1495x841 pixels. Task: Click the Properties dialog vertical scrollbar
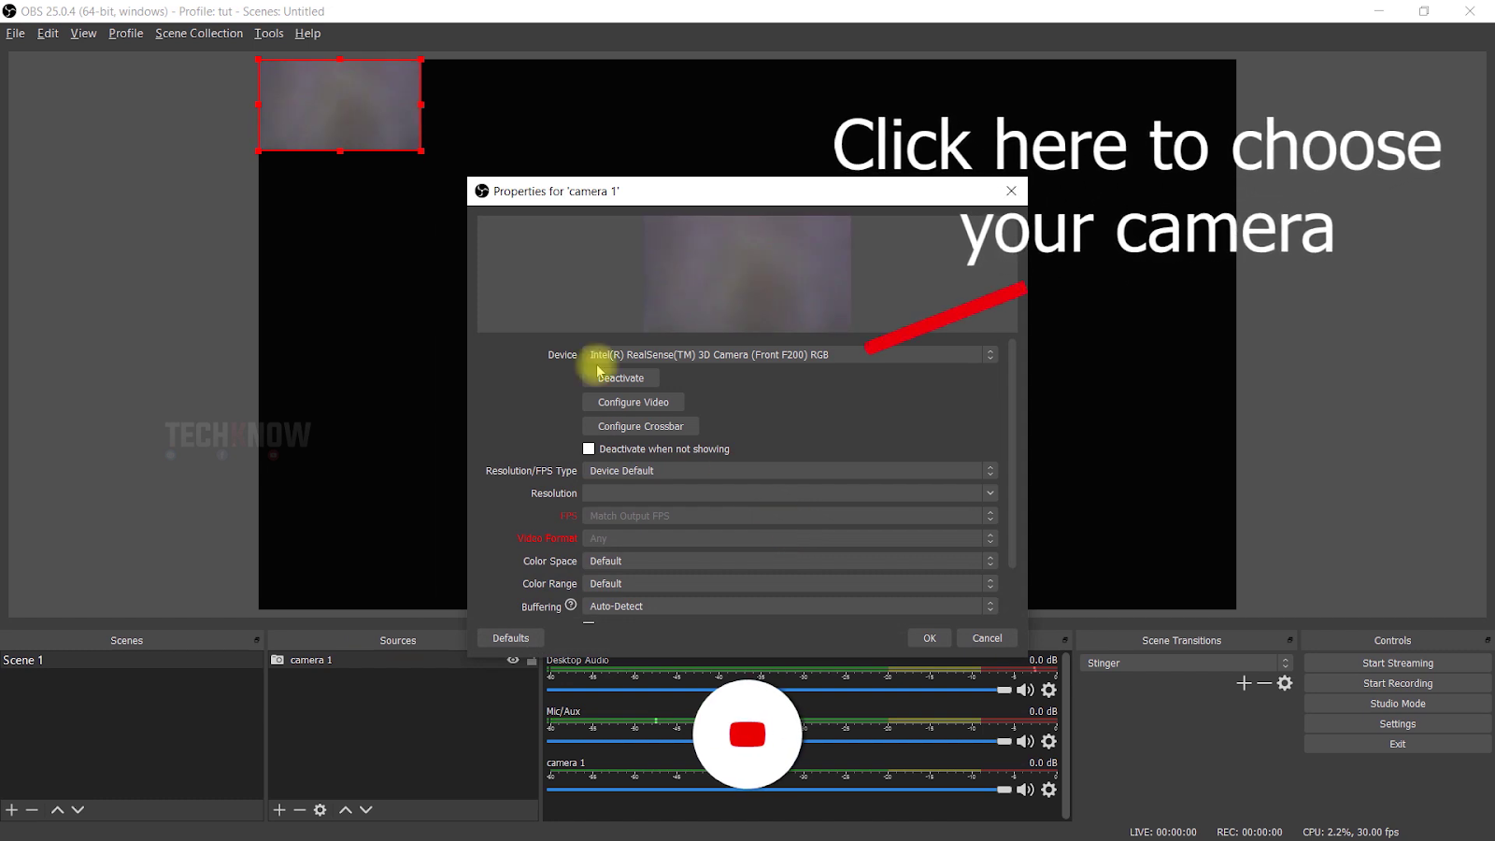[x=1012, y=454]
